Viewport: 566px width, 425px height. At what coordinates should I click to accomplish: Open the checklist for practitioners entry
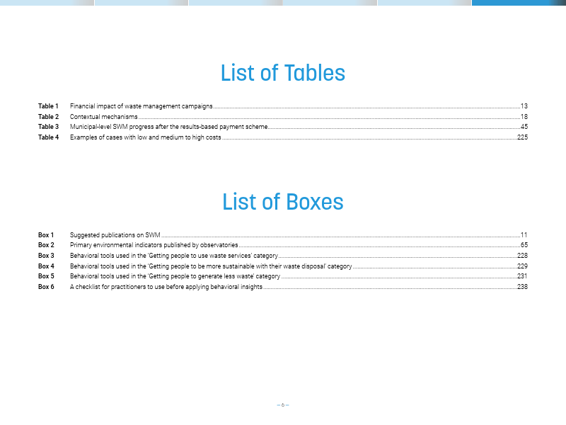coord(166,287)
